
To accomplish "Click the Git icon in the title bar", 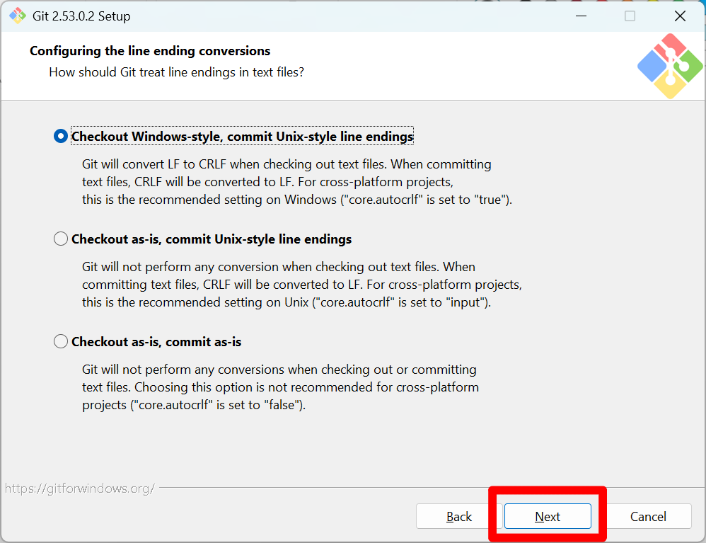I will [x=18, y=16].
